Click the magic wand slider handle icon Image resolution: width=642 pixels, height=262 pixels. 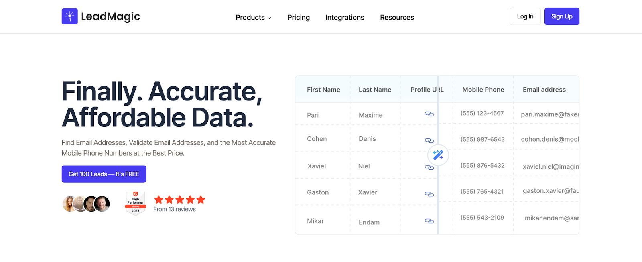click(x=438, y=155)
